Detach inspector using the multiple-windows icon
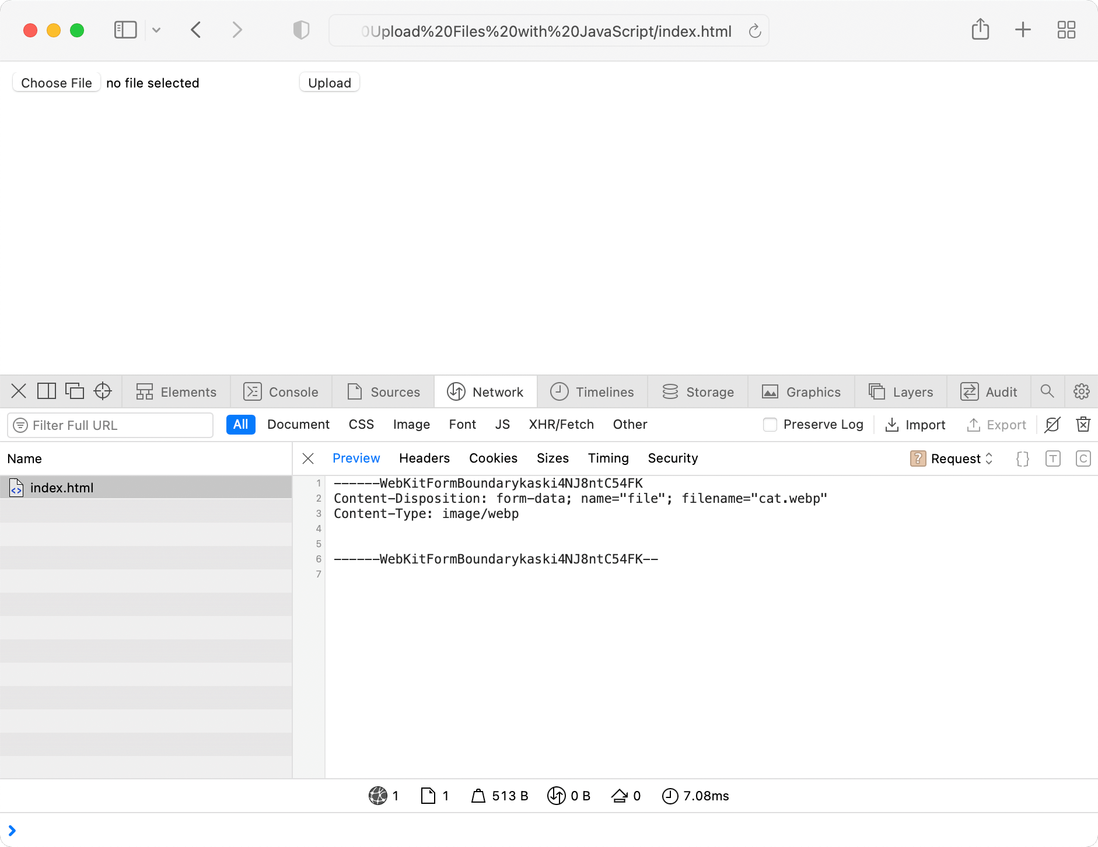1098x847 pixels. click(75, 391)
